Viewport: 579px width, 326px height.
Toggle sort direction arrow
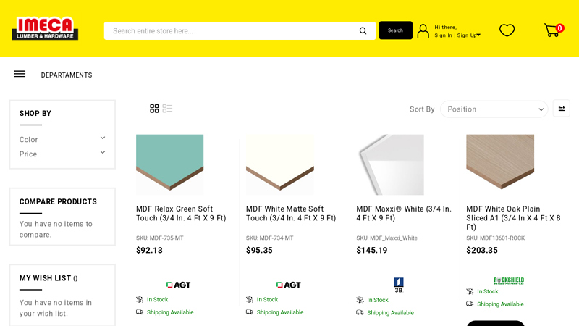point(561,109)
